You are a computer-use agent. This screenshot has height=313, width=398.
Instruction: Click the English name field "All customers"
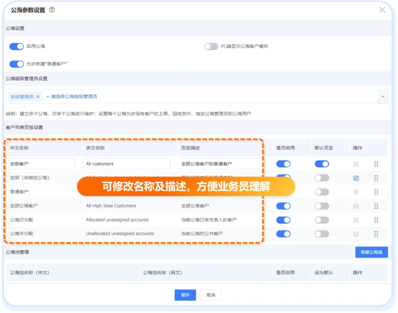(x=126, y=164)
